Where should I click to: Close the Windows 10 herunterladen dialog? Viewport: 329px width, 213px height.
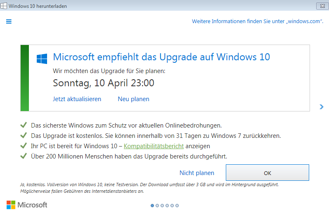pyautogui.click(x=322, y=6)
